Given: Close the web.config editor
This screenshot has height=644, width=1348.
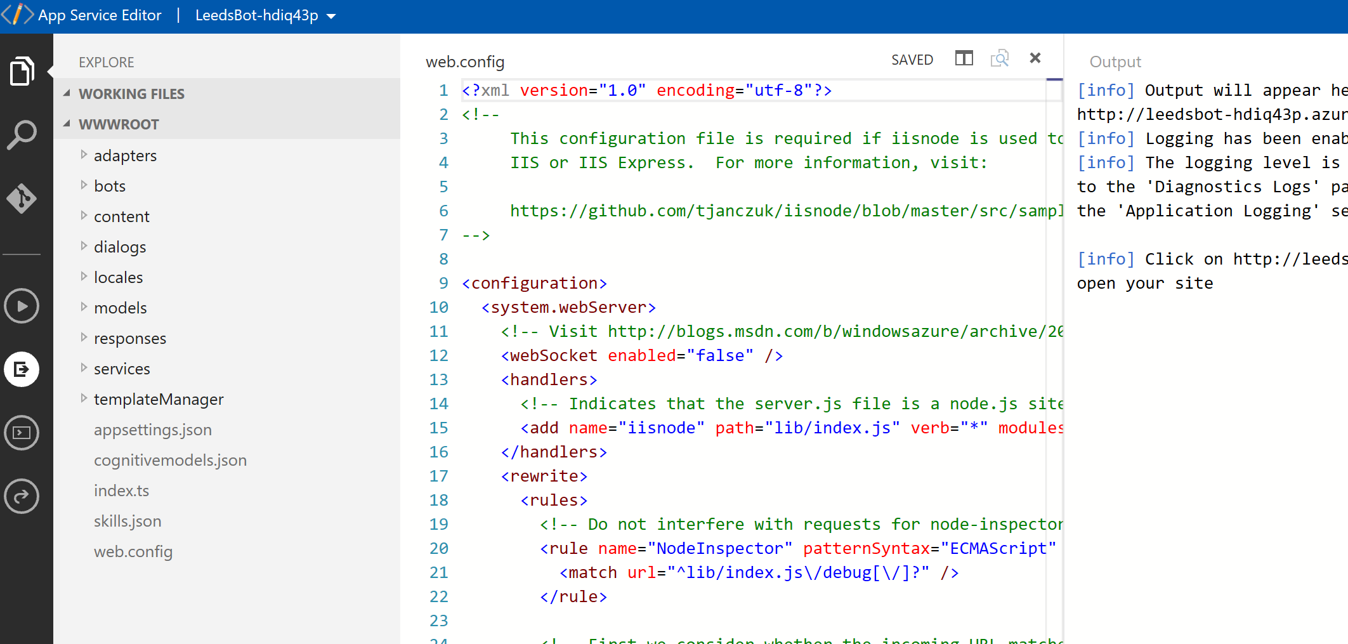Looking at the screenshot, I should [x=1035, y=58].
